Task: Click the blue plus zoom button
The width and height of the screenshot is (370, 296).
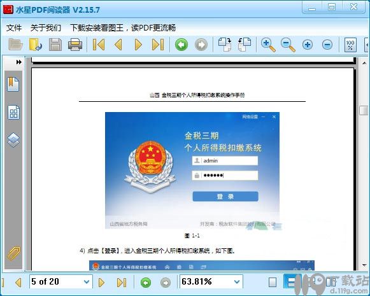Action: [x=308, y=45]
